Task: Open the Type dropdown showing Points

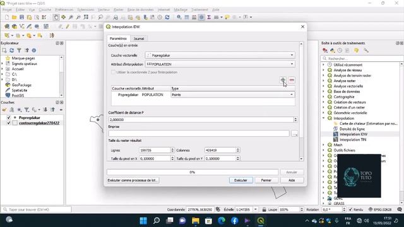Action: pos(233,95)
